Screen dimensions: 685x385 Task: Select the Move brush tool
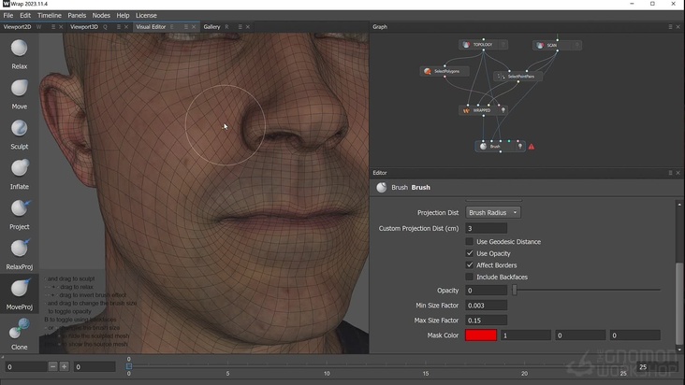tap(19, 90)
